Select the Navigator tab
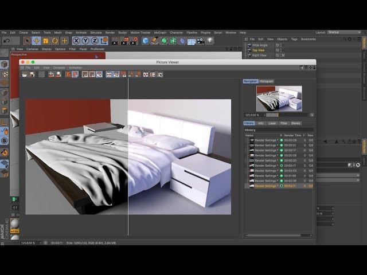This screenshot has width=367, height=275. 251,81
